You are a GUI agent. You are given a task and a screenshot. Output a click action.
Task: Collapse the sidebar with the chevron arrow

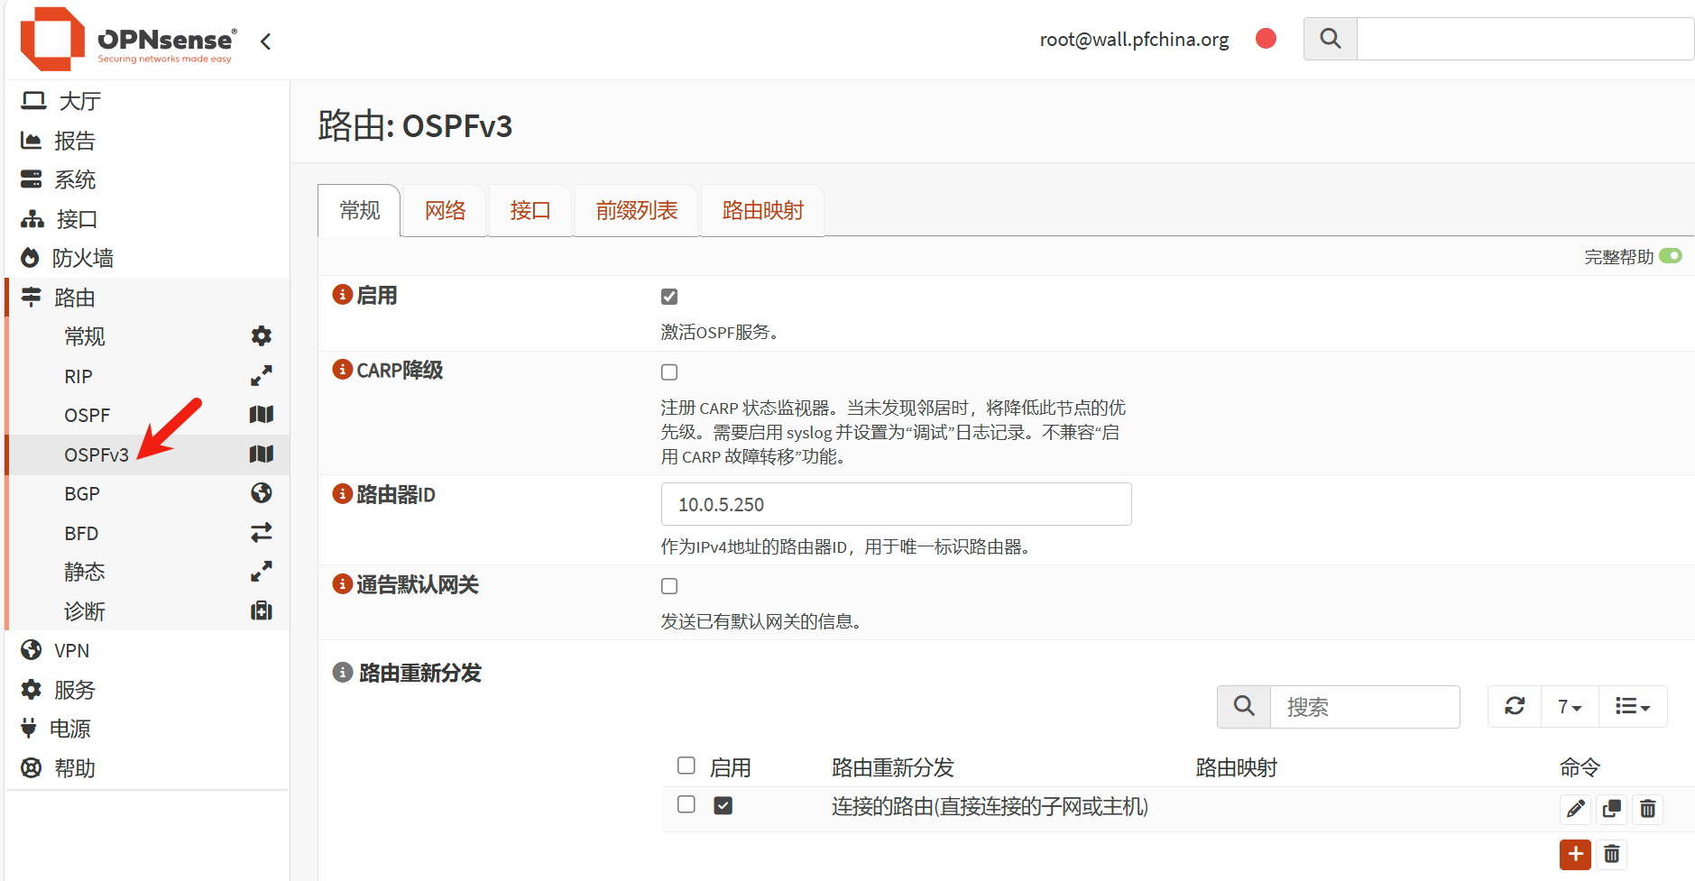coord(265,41)
